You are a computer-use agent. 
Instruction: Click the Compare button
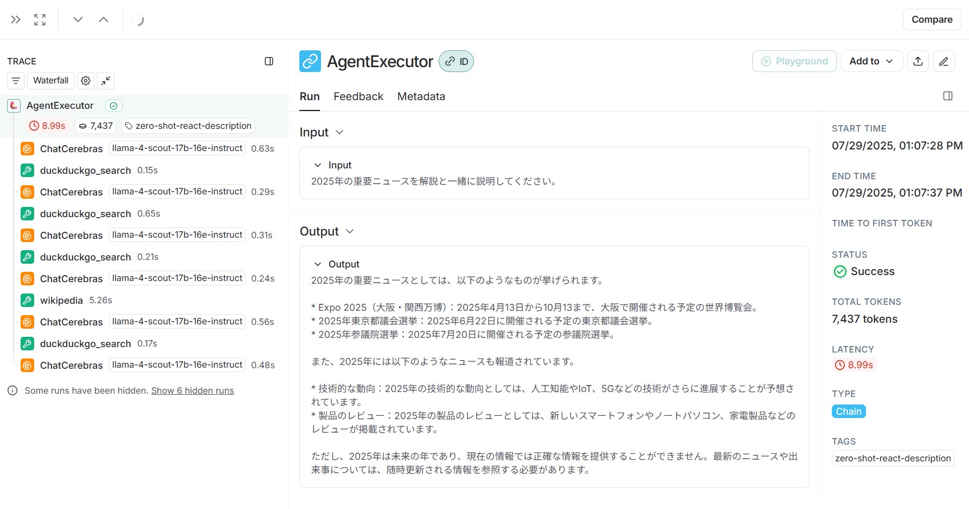932,19
